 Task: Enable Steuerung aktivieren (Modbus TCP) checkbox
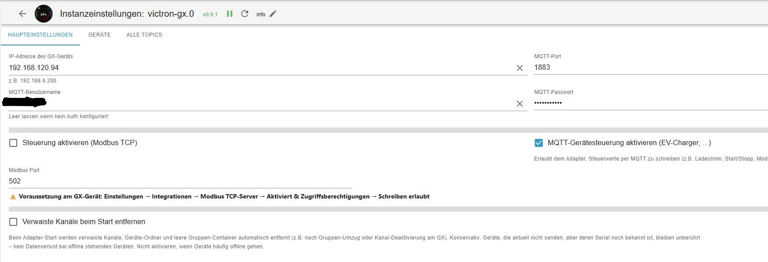[13, 143]
